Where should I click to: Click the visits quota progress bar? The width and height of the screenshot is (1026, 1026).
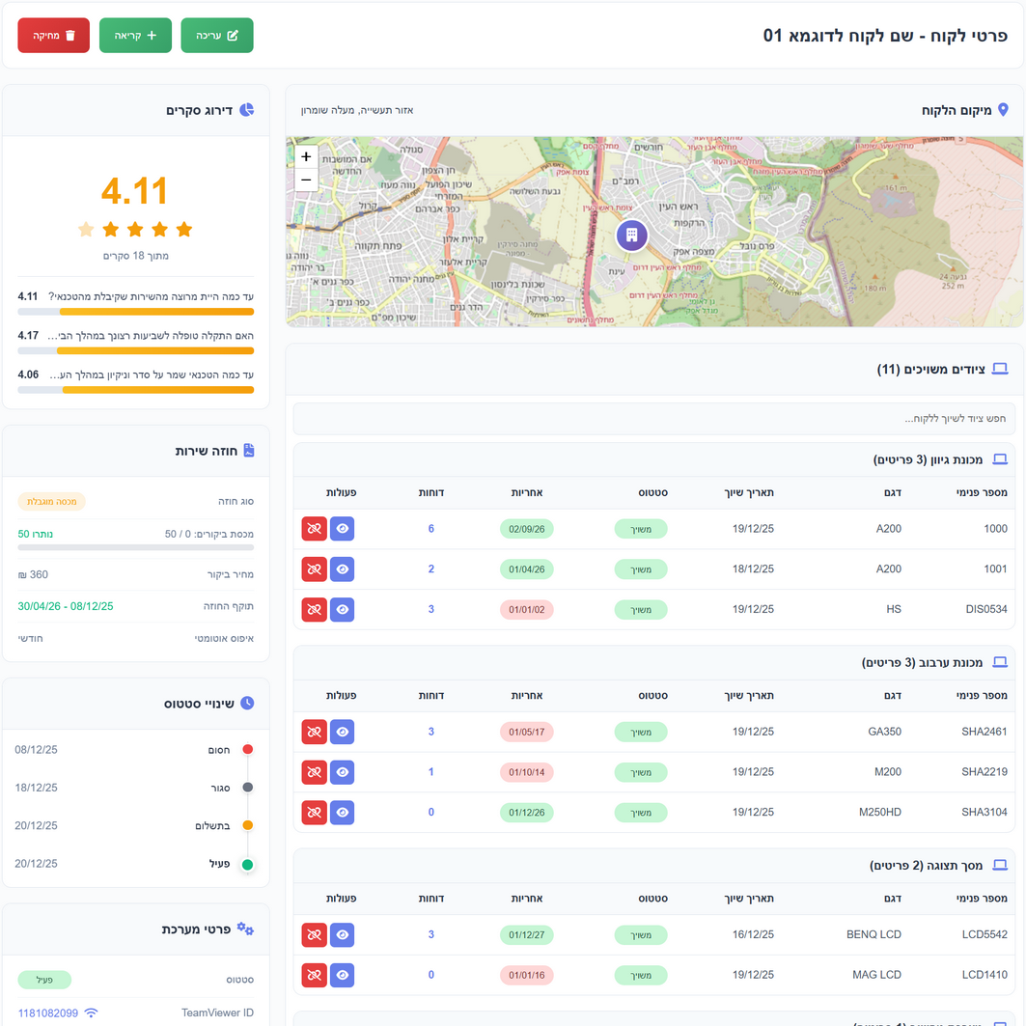click(x=136, y=547)
